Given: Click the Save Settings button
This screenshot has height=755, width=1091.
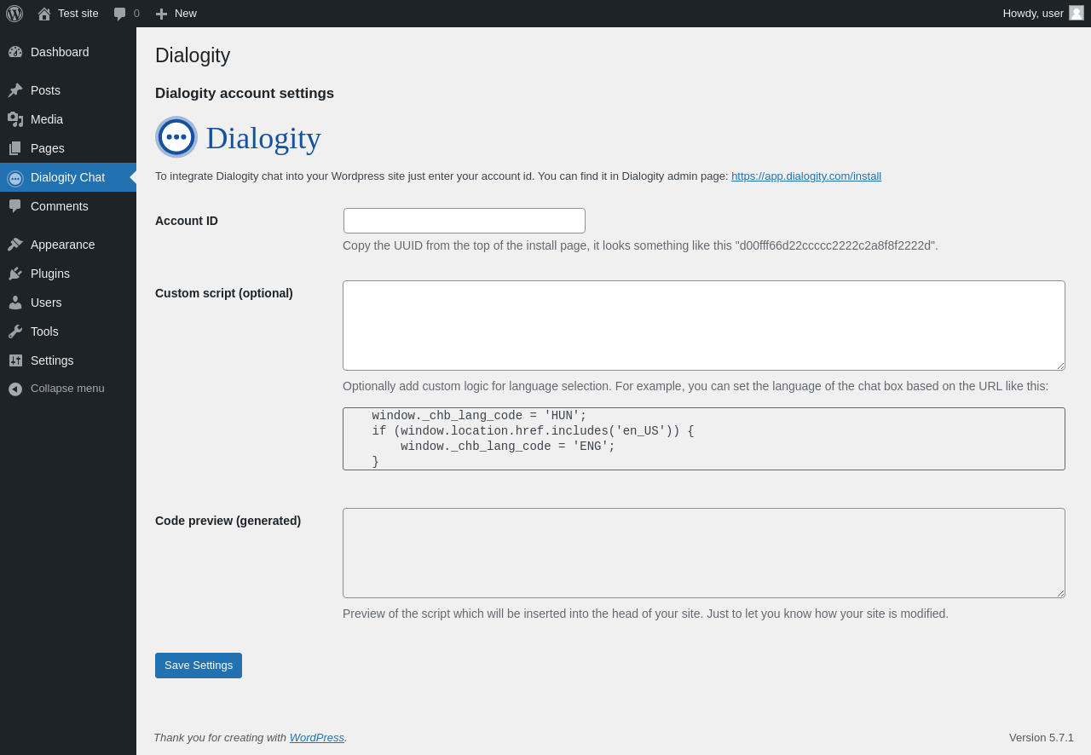Looking at the screenshot, I should 199,666.
